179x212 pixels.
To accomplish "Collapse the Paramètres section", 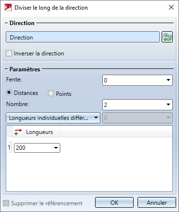I will coord(6,69).
